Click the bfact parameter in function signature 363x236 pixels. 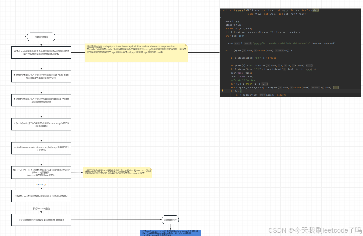(x=315, y=10)
